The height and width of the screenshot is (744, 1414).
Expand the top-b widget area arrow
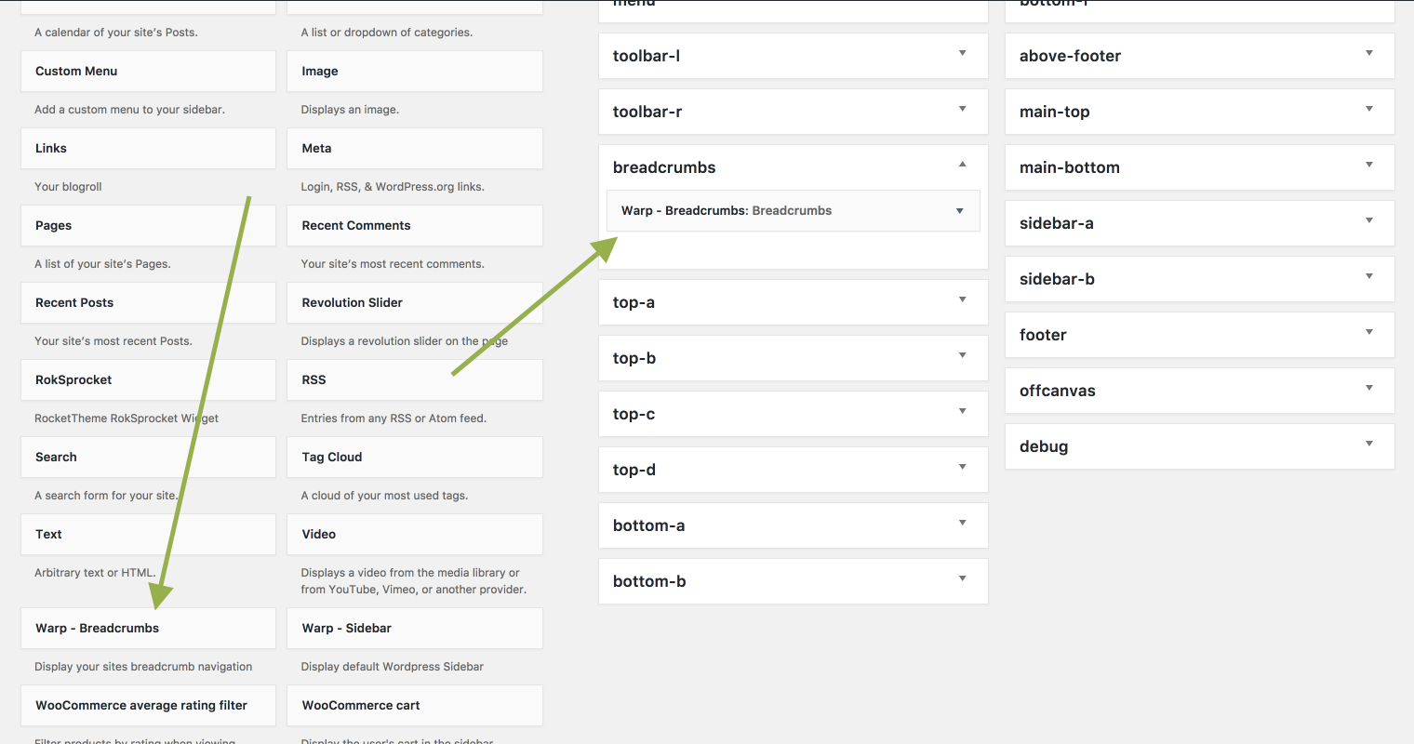[x=963, y=355]
